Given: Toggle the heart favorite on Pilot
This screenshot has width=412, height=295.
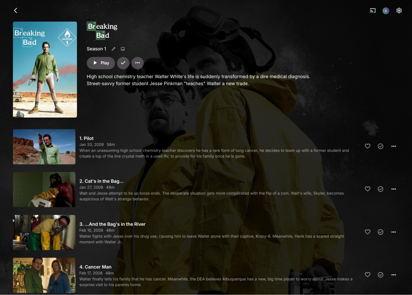Looking at the screenshot, I should (x=367, y=146).
